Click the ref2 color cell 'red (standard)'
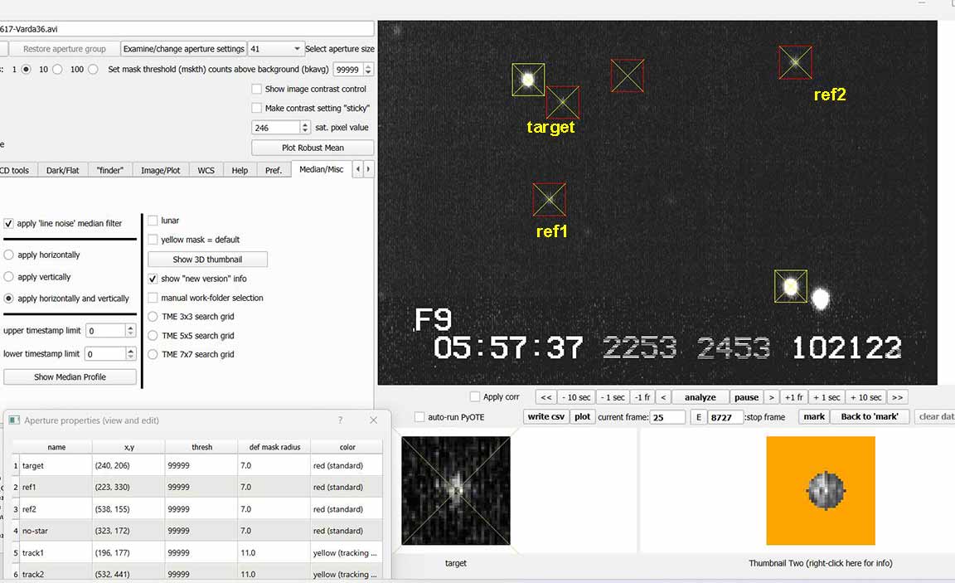This screenshot has width=955, height=583. click(347, 509)
